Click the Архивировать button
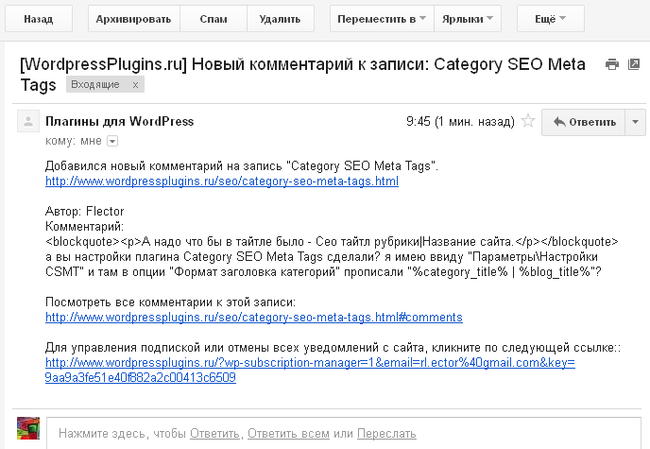The height and width of the screenshot is (449, 650). (134, 19)
